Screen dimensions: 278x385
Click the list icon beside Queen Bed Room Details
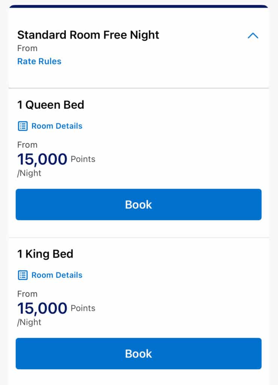click(x=23, y=126)
